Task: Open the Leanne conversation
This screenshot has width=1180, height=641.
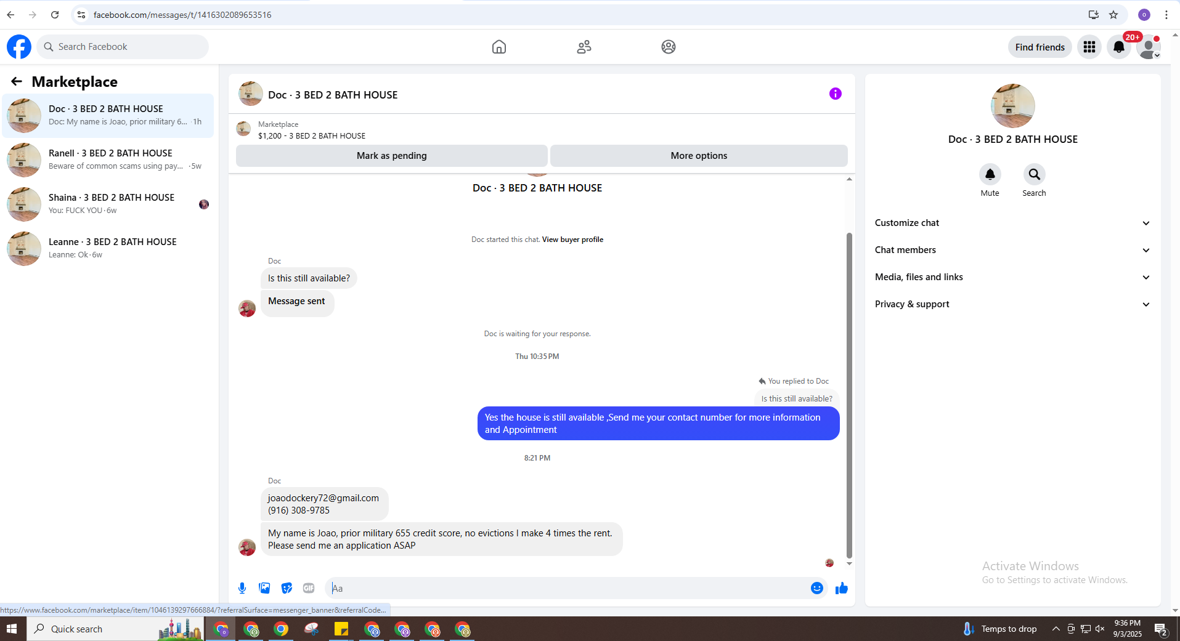Action: [108, 249]
